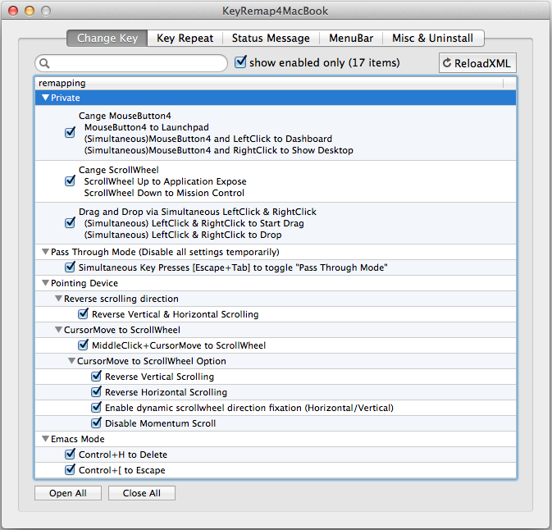Collapse the Pointing Device section
552x530 pixels.
(45, 283)
